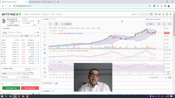Open the help question mark icon
Screen dimensions: 175x98
pos(167,14)
